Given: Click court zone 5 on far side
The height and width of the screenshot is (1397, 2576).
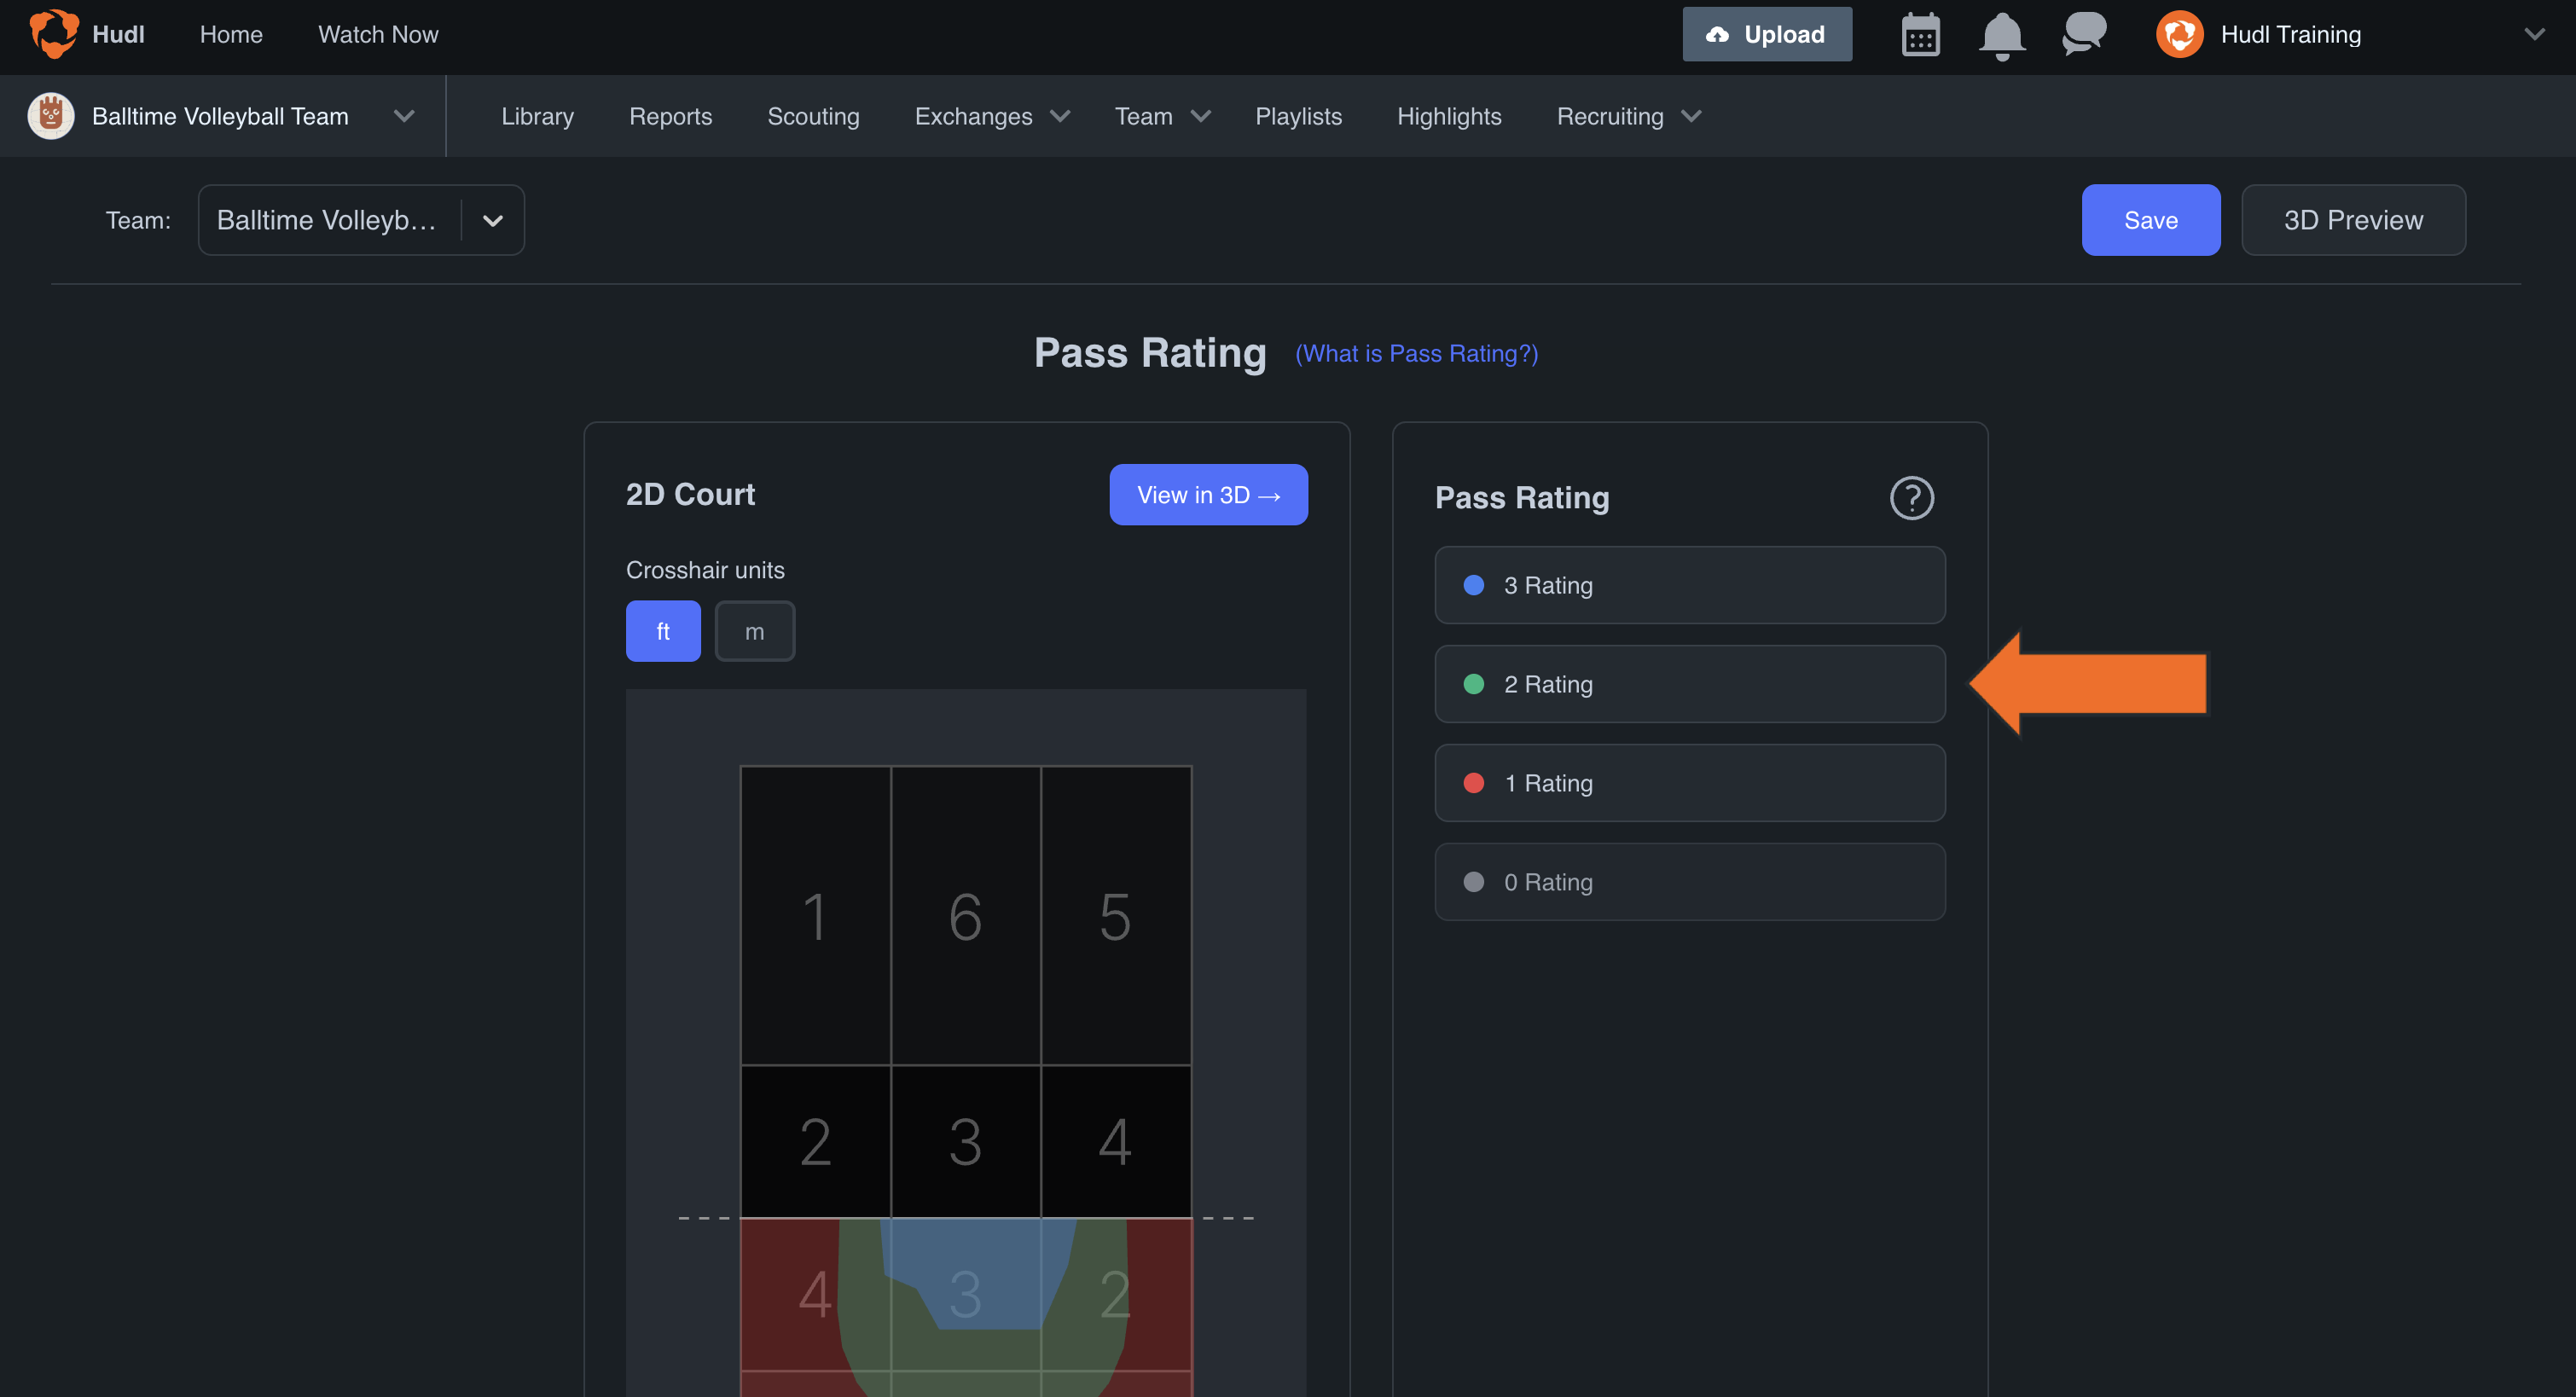Looking at the screenshot, I should pyautogui.click(x=1116, y=915).
